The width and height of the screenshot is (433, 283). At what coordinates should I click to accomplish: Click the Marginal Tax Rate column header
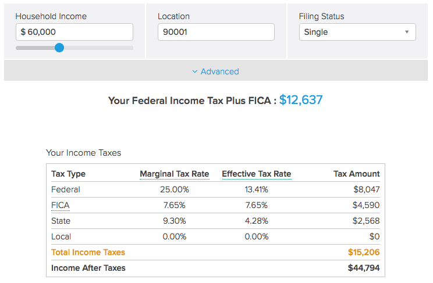click(174, 174)
